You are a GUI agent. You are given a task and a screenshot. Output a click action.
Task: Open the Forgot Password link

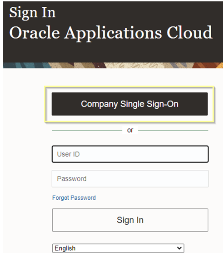click(x=74, y=198)
